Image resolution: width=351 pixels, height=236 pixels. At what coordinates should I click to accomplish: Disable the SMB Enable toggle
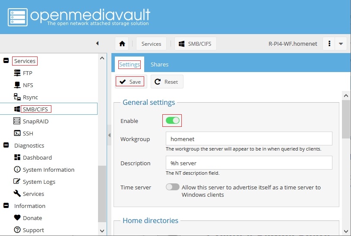172,120
